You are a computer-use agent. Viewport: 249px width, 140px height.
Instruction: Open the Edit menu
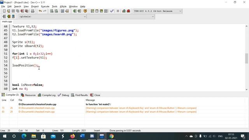[x=9, y=7]
